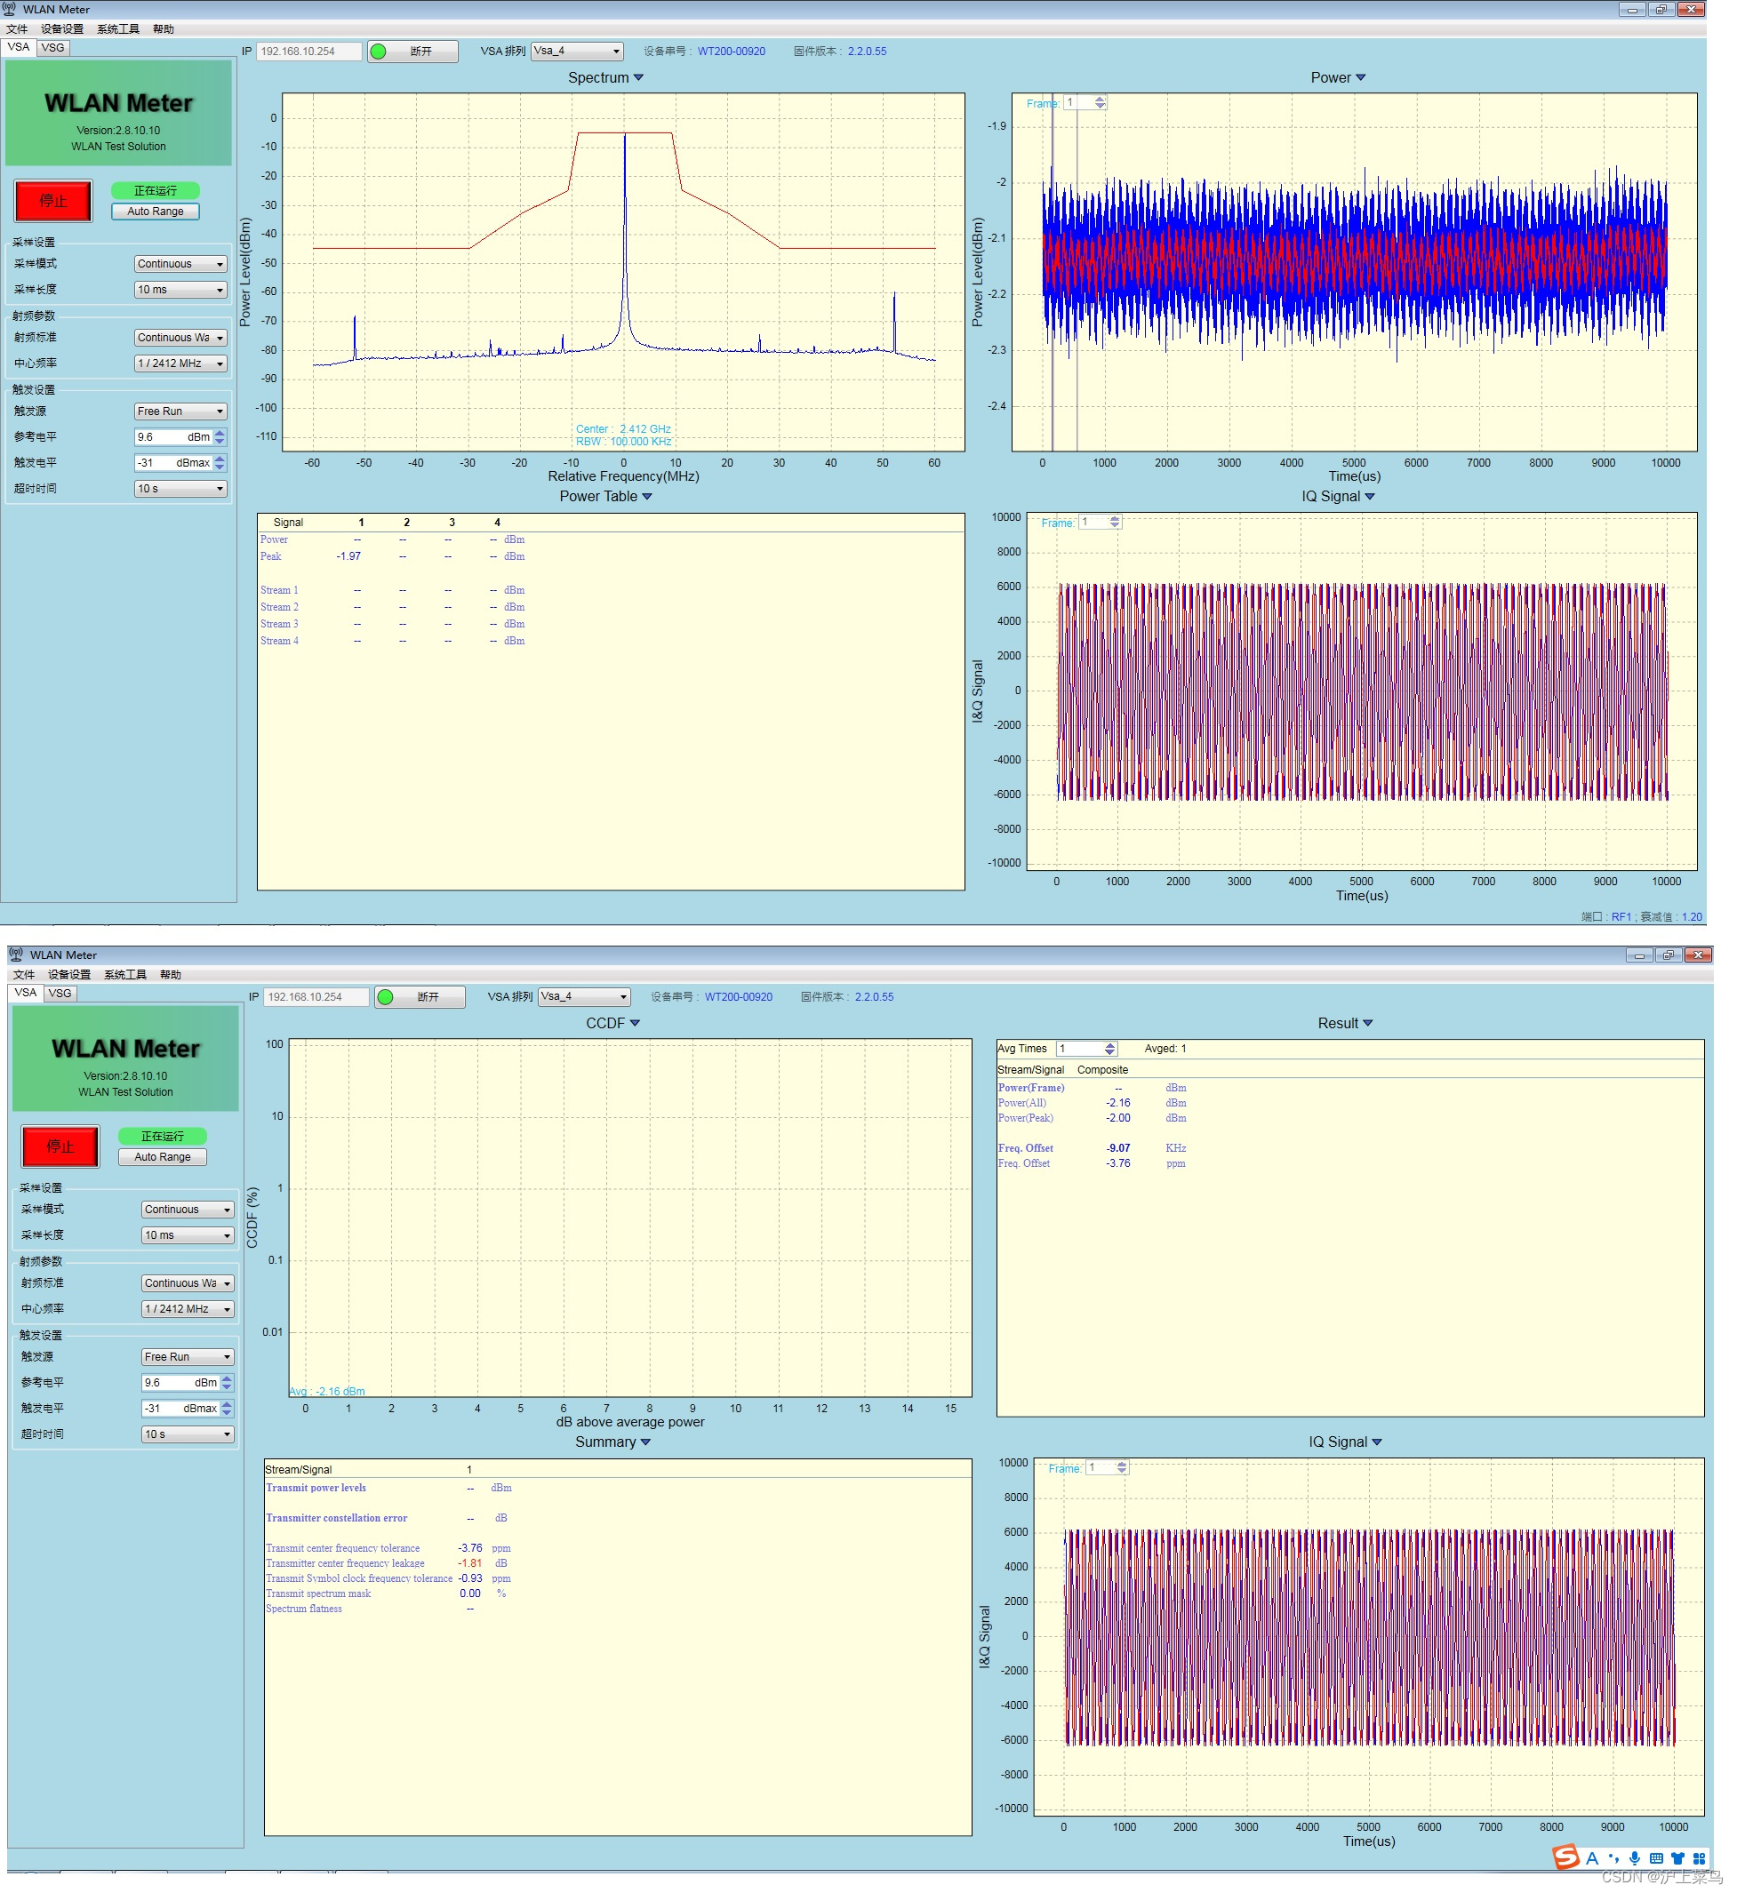Switch to the VSG tab in top window

tap(52, 47)
